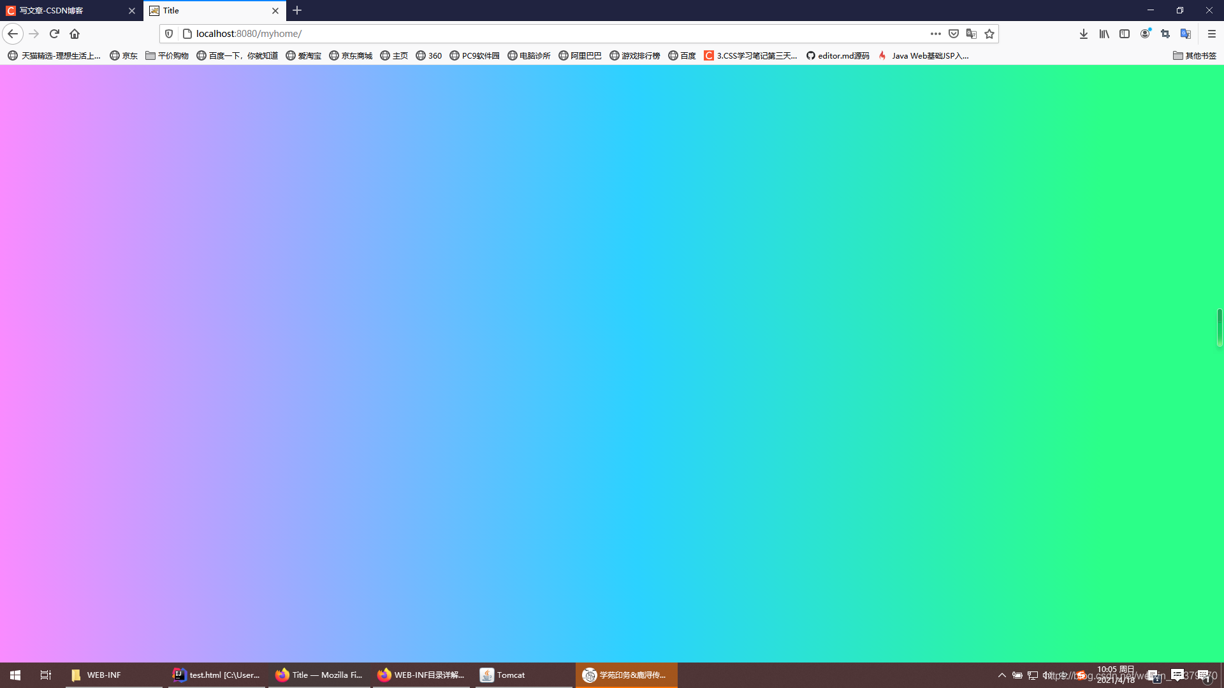The width and height of the screenshot is (1224, 688).
Task: Save page to Pocket icon
Action: click(x=954, y=34)
